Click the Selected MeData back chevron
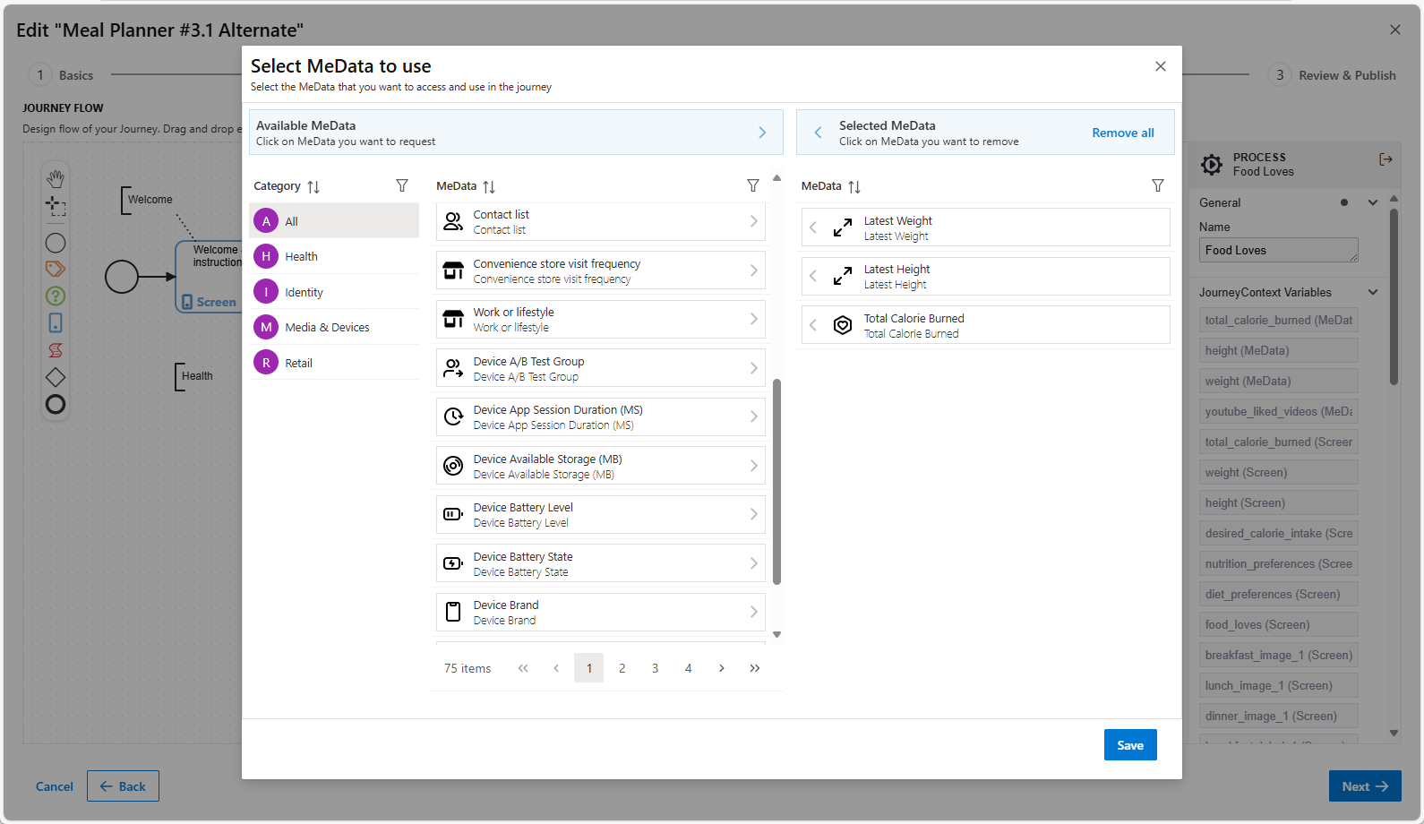This screenshot has height=824, width=1424. click(818, 133)
